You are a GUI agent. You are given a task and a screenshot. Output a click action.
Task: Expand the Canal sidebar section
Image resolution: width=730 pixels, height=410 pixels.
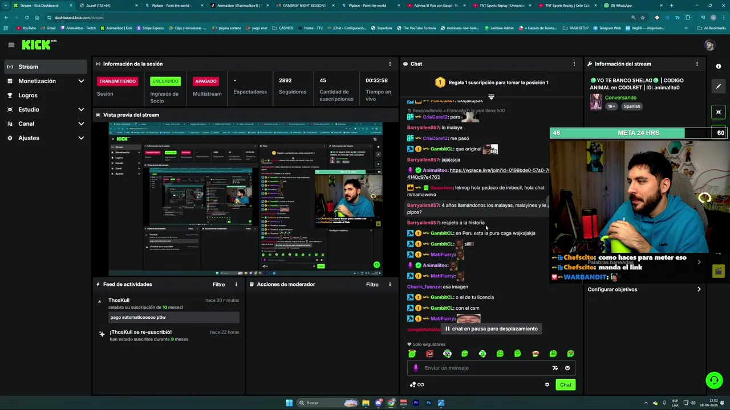[x=81, y=124]
